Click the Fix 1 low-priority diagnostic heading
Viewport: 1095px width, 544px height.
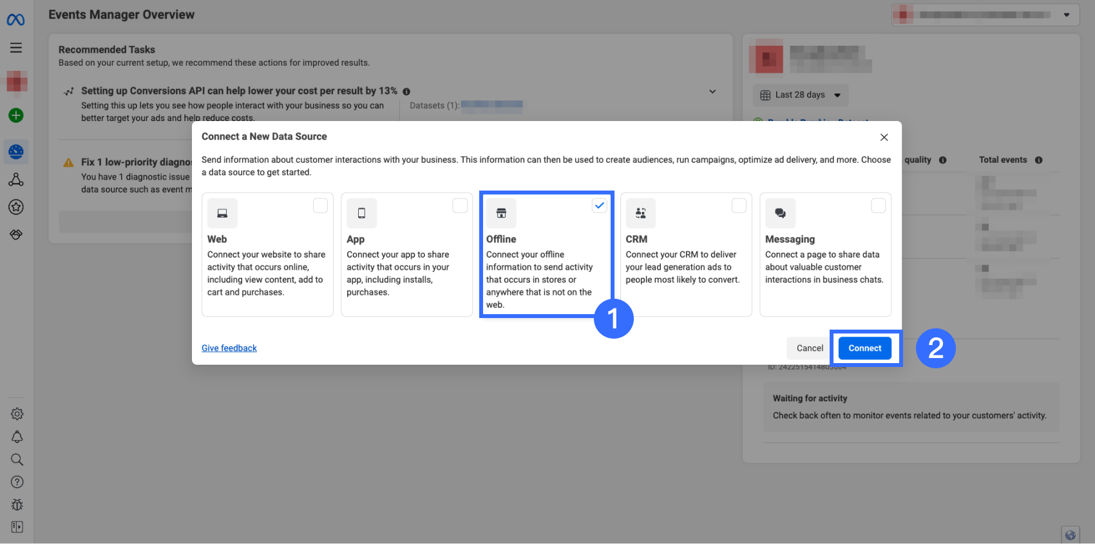click(x=137, y=162)
